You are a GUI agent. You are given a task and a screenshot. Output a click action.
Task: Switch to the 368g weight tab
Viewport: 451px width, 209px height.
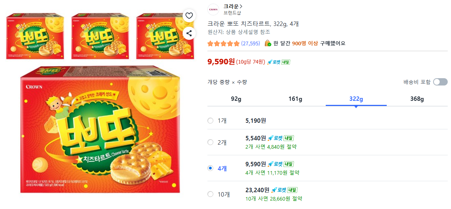[417, 99]
